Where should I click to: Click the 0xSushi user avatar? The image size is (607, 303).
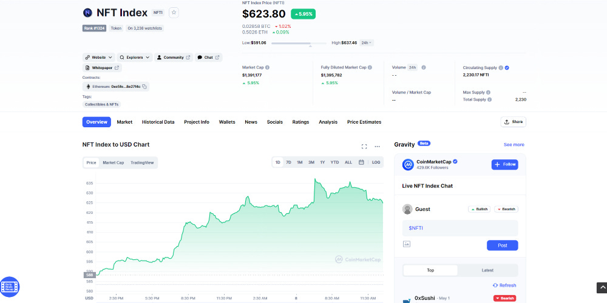tap(407, 300)
